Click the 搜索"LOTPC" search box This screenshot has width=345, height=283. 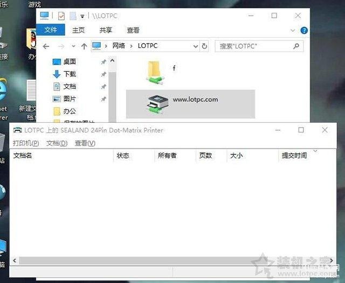click(x=259, y=46)
